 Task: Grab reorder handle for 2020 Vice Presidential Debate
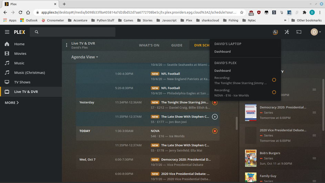click(x=314, y=135)
